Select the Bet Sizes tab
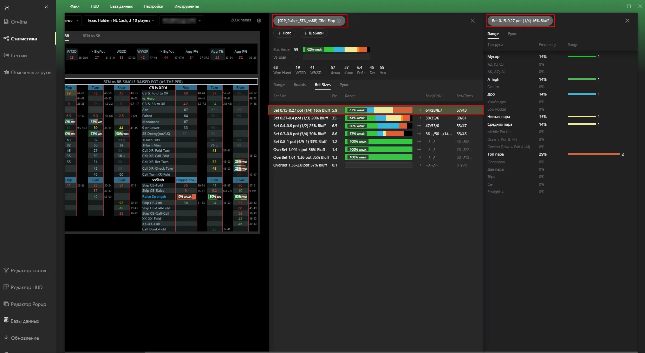Image resolution: width=645 pixels, height=353 pixels. (322, 85)
